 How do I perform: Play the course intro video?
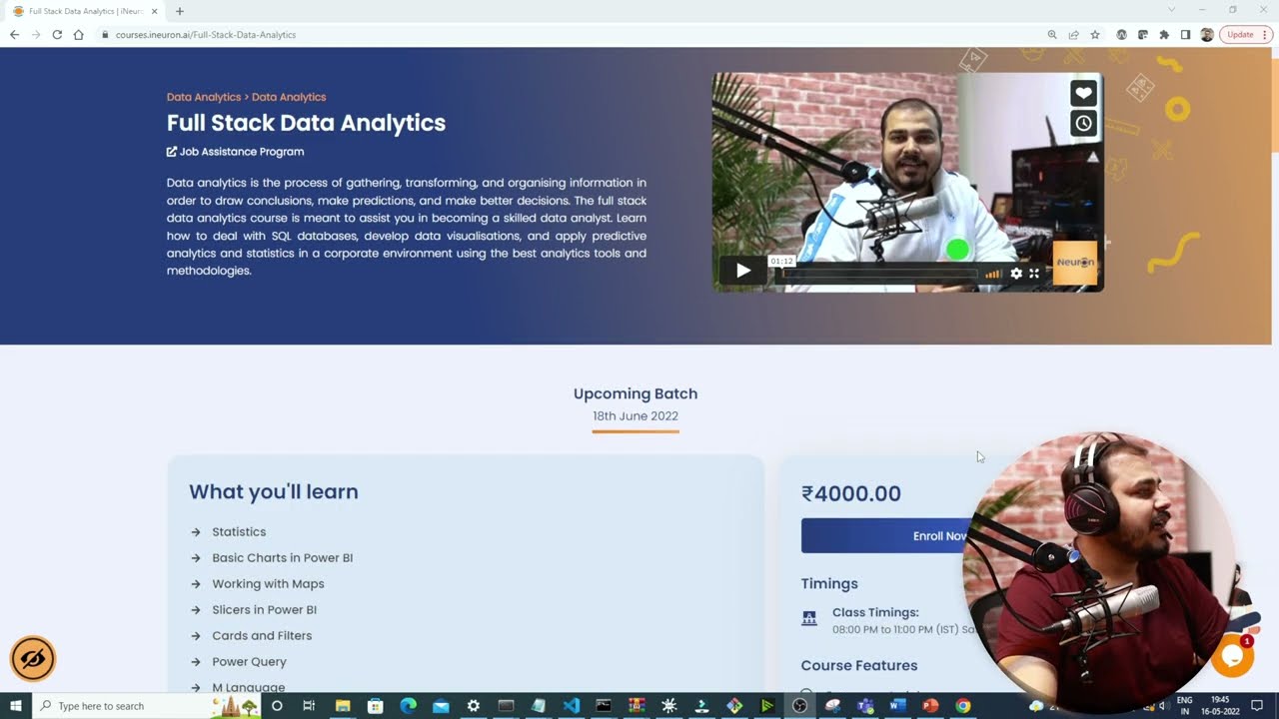coord(742,271)
